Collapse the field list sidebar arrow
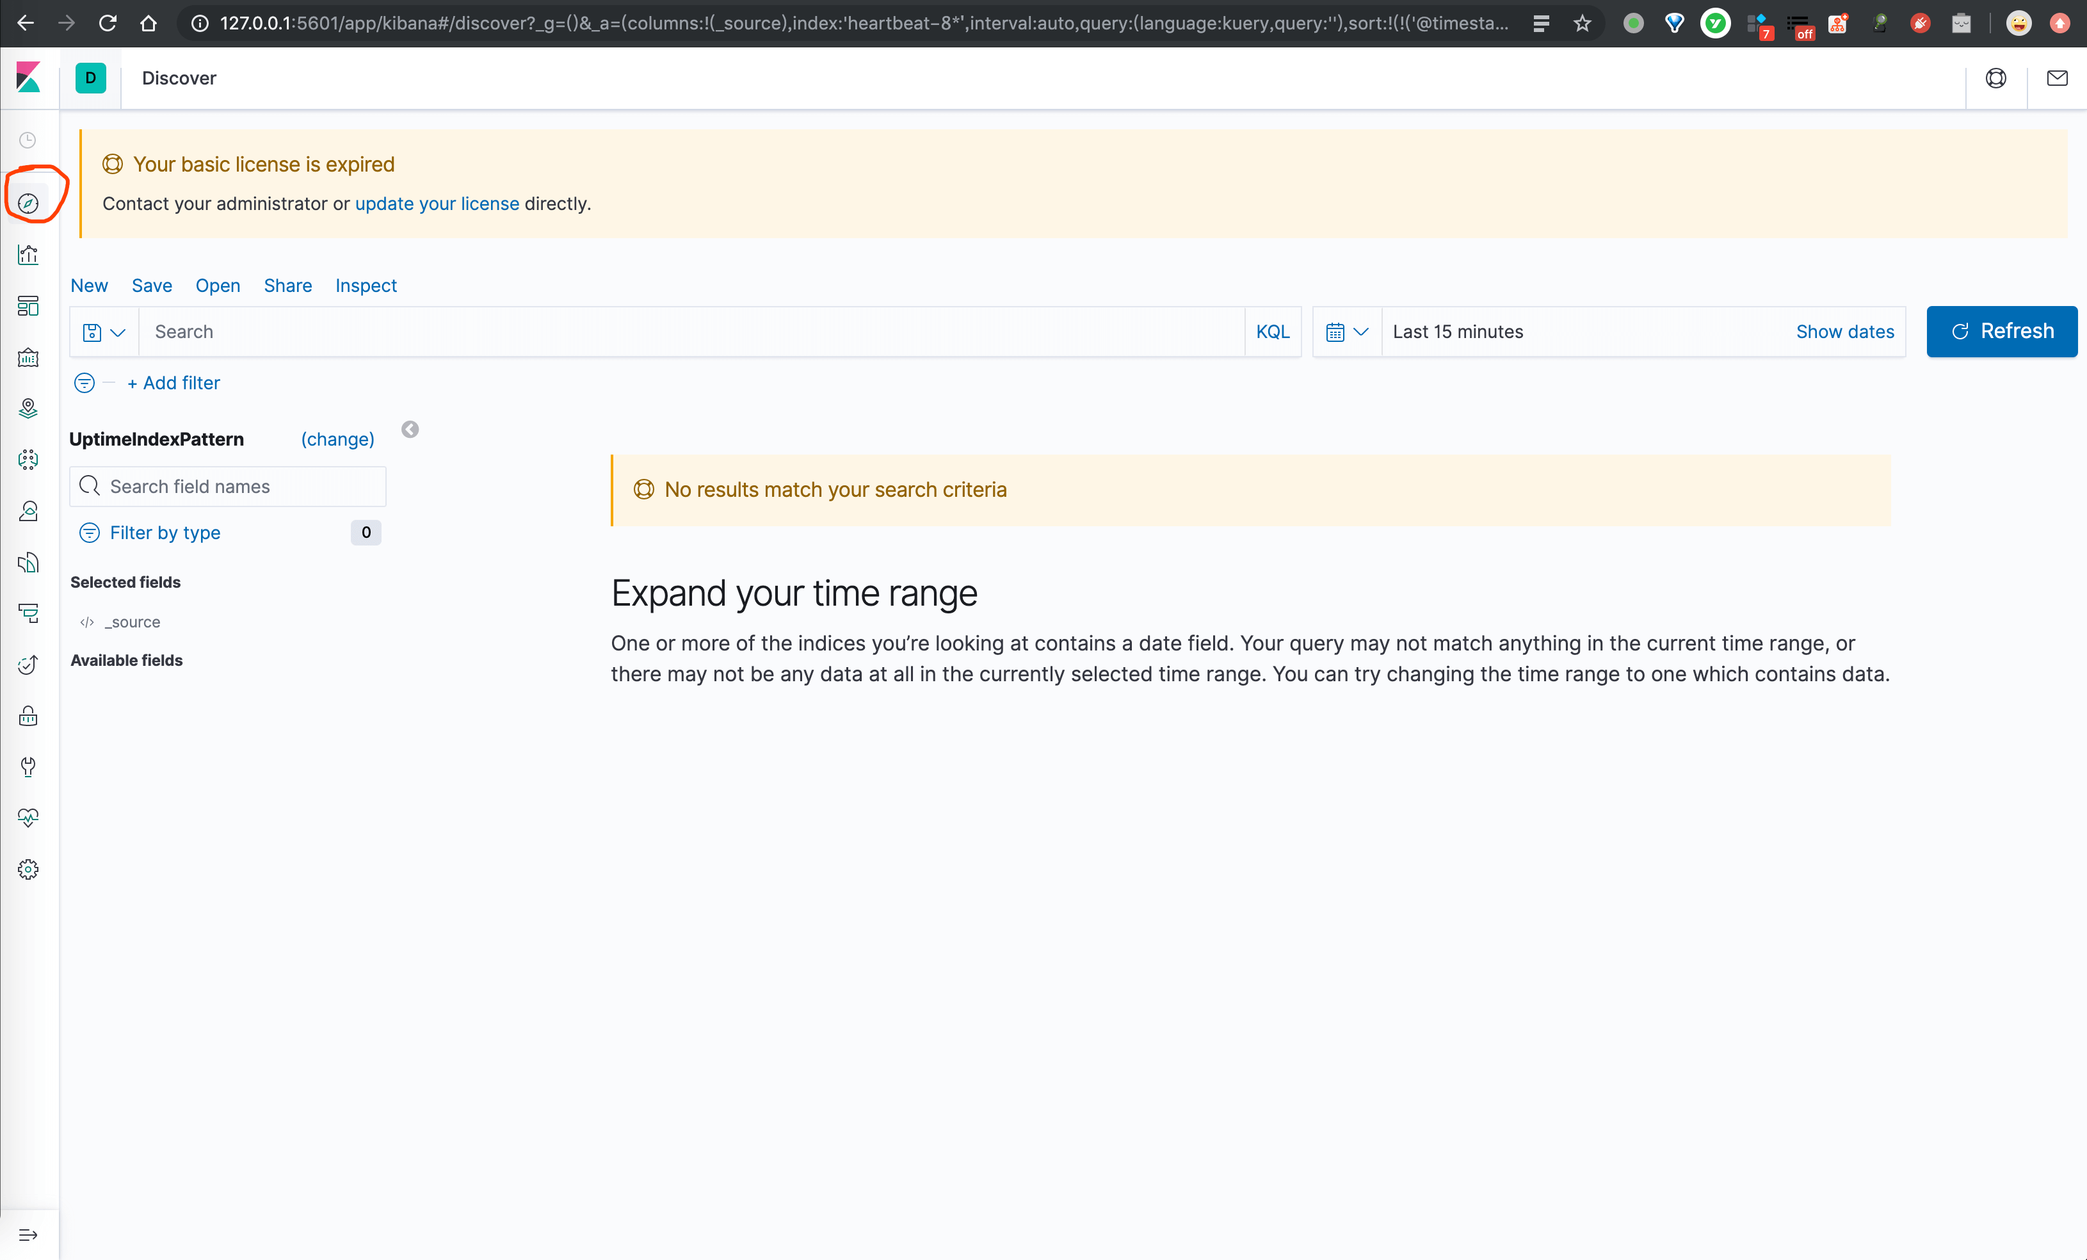The height and width of the screenshot is (1260, 2087). tap(410, 430)
